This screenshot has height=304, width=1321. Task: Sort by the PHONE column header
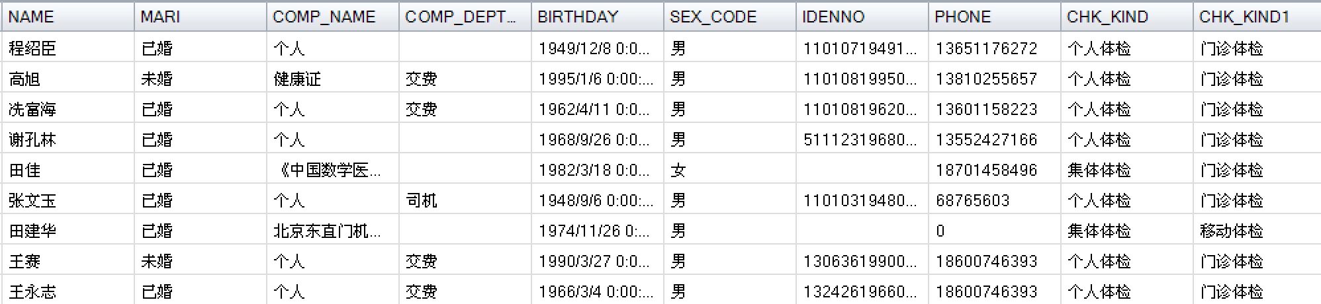click(x=994, y=17)
